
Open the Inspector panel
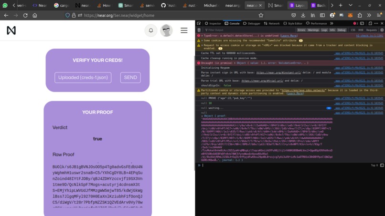click(213, 23)
